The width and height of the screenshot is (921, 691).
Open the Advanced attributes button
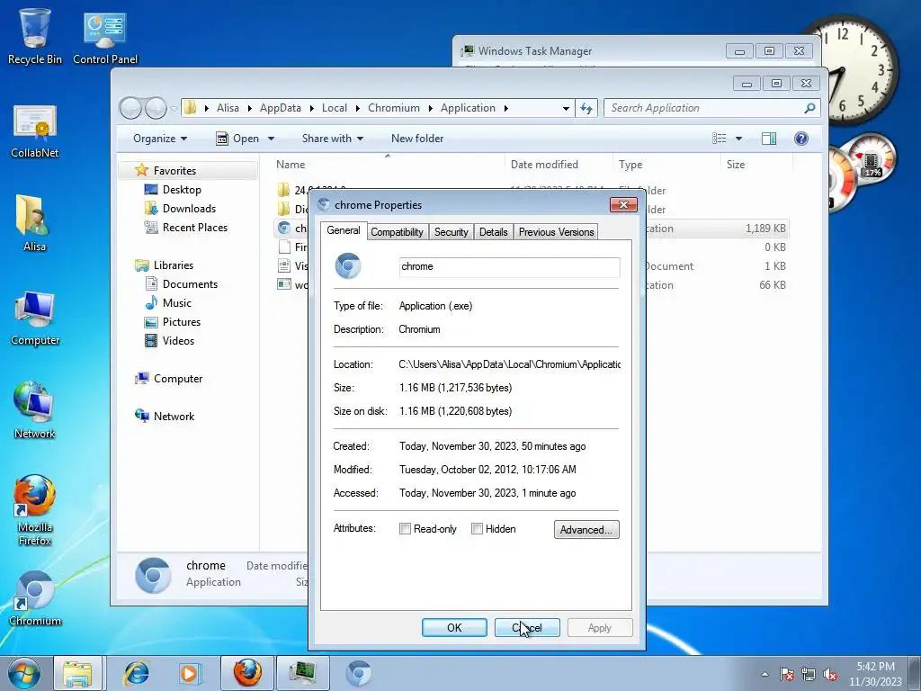coord(586,529)
